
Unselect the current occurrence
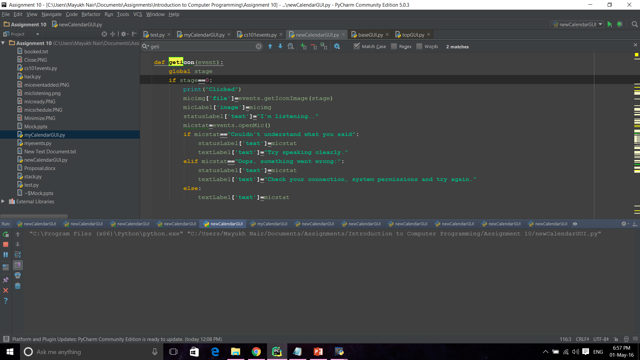click(x=314, y=46)
